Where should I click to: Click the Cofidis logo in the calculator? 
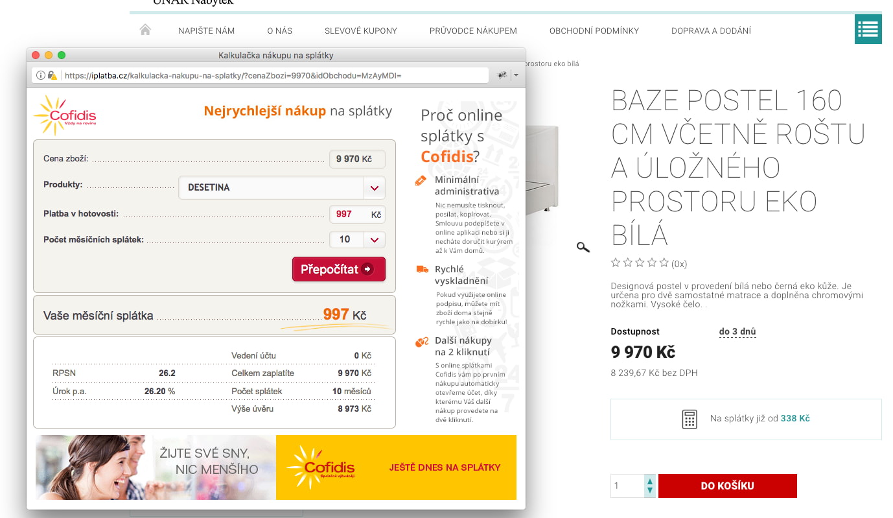[64, 115]
